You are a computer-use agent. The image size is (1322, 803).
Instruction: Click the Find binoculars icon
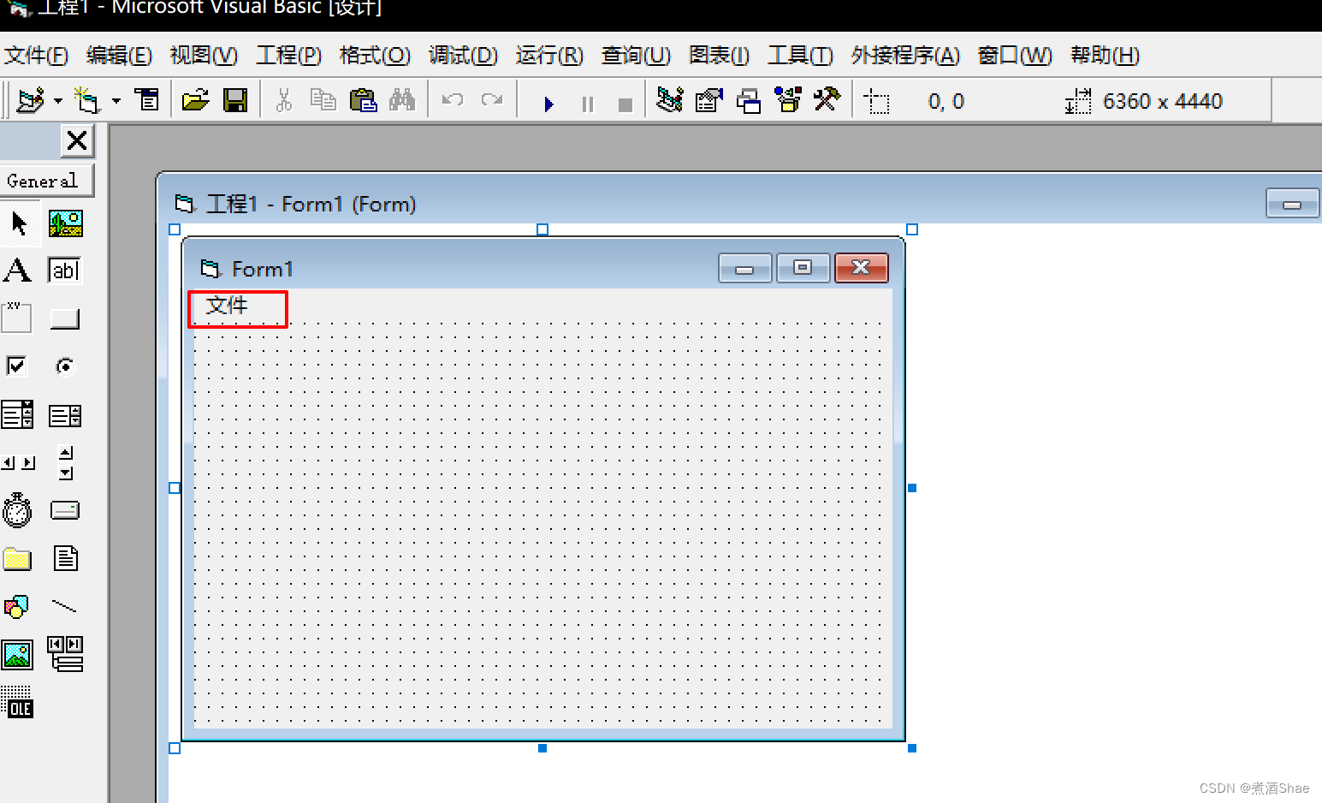click(402, 99)
